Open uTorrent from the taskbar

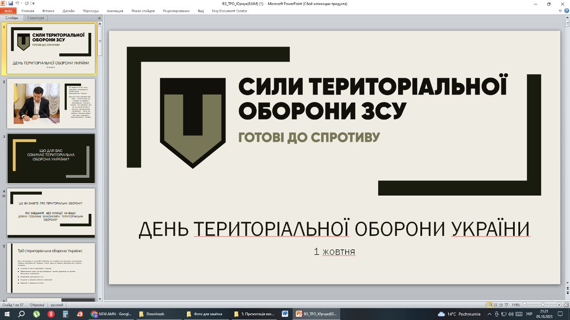pos(36,314)
